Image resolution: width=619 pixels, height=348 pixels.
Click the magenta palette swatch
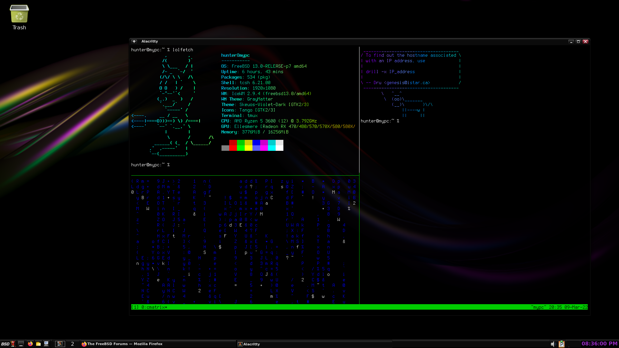264,148
